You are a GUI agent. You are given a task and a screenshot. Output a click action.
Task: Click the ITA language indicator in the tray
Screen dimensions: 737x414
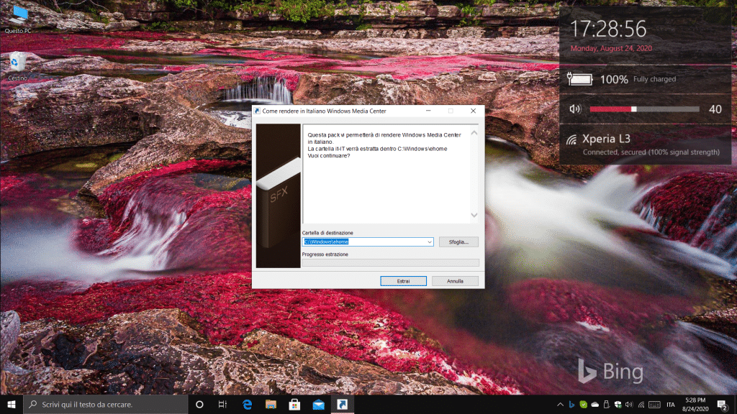pyautogui.click(x=670, y=405)
